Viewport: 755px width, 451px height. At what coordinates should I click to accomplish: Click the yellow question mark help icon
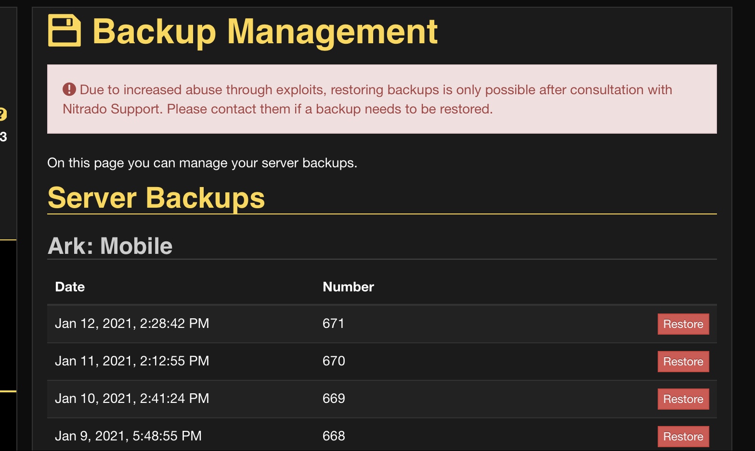[x=2, y=114]
